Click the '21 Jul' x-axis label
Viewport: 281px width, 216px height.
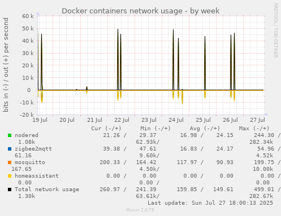94,120
